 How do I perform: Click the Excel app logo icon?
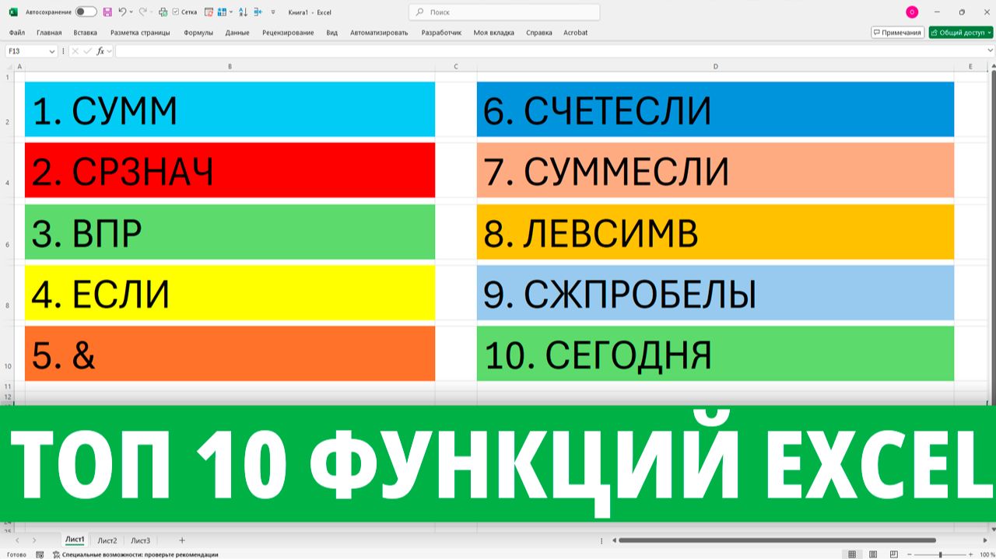coord(13,12)
